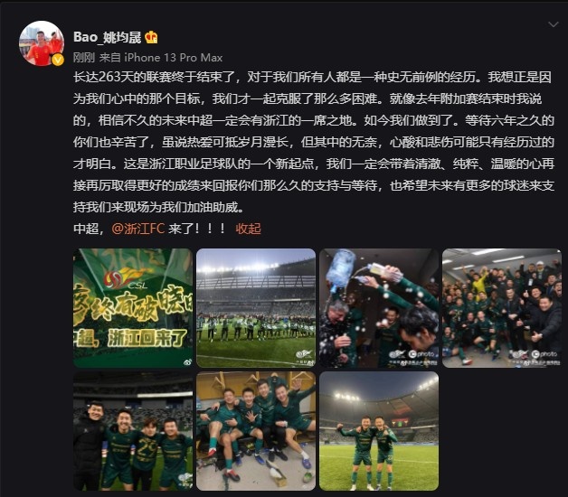Collapse the post with 收起
The width and height of the screenshot is (568, 497).
click(x=248, y=229)
